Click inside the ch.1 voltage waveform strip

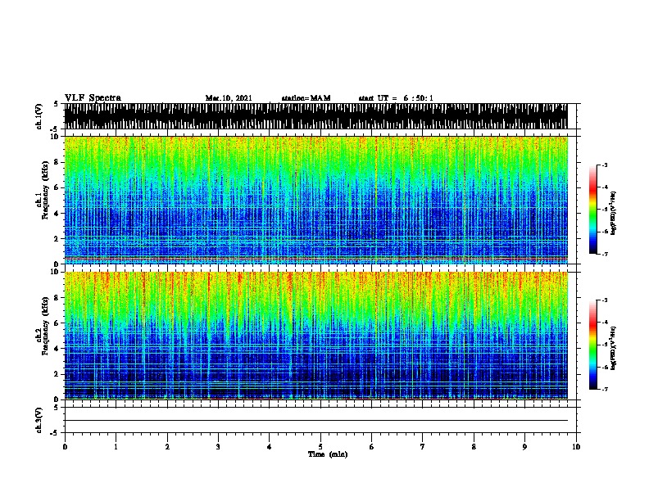click(x=315, y=116)
